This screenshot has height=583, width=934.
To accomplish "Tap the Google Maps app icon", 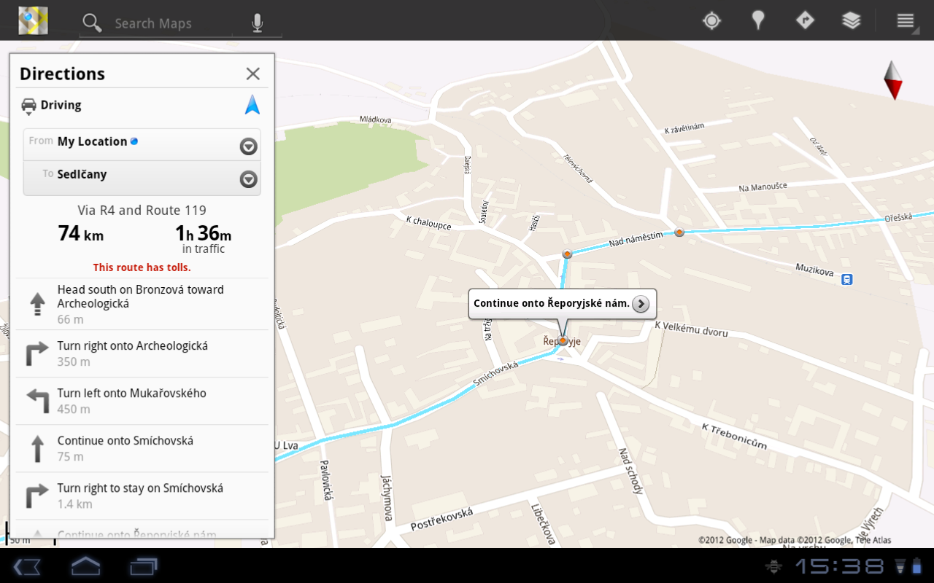I will click(33, 20).
